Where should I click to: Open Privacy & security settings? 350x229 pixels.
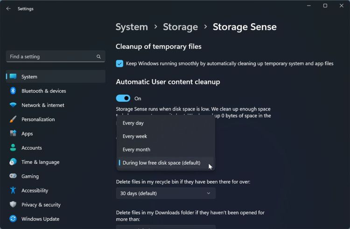[x=41, y=205]
